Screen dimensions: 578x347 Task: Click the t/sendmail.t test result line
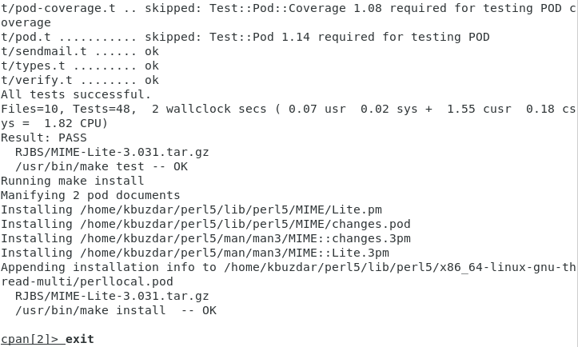[x=80, y=51]
